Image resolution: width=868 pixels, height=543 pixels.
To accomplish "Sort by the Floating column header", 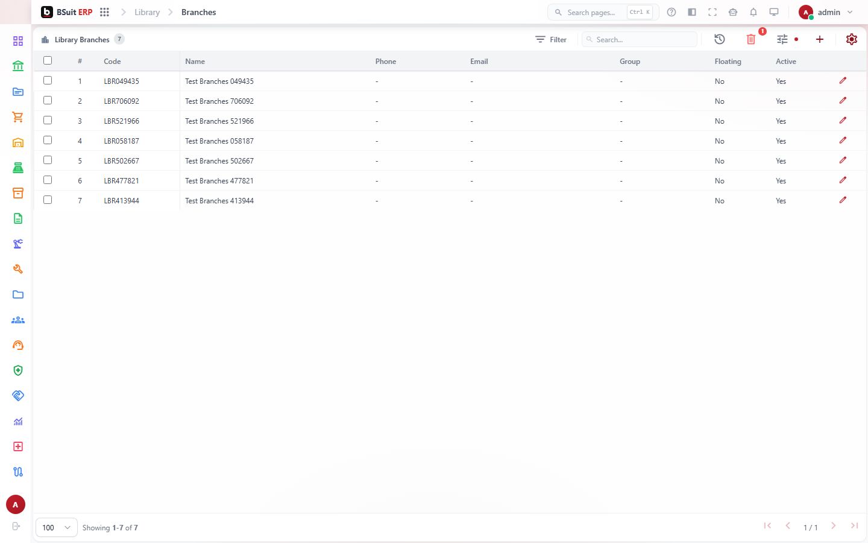I will pos(728,61).
